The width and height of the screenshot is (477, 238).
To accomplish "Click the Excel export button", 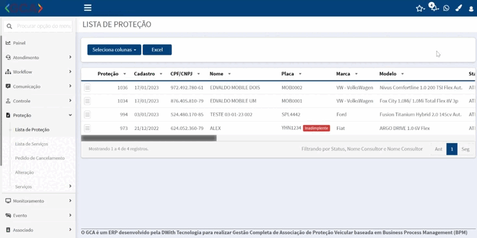I will coord(157,49).
